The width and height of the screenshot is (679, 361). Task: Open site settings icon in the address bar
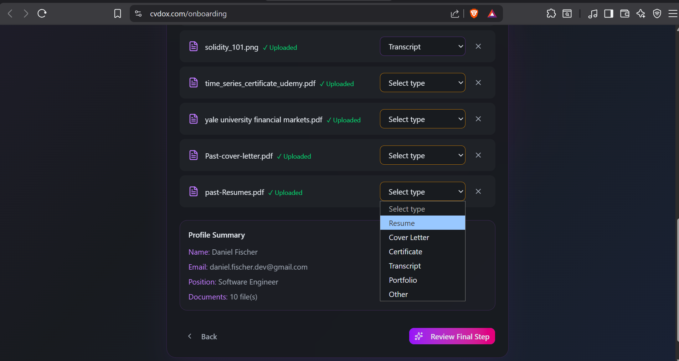tap(138, 14)
